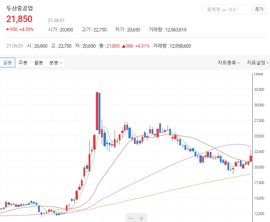Click the 22,500 price axis label
The height and width of the screenshot is (222, 270).
pyautogui.click(x=259, y=152)
